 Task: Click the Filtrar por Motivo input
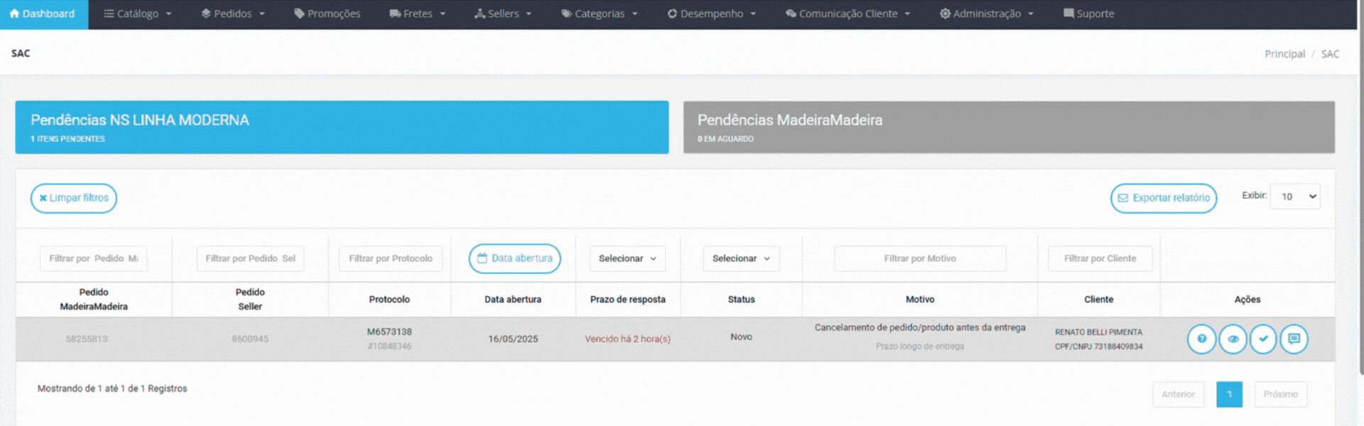click(920, 258)
